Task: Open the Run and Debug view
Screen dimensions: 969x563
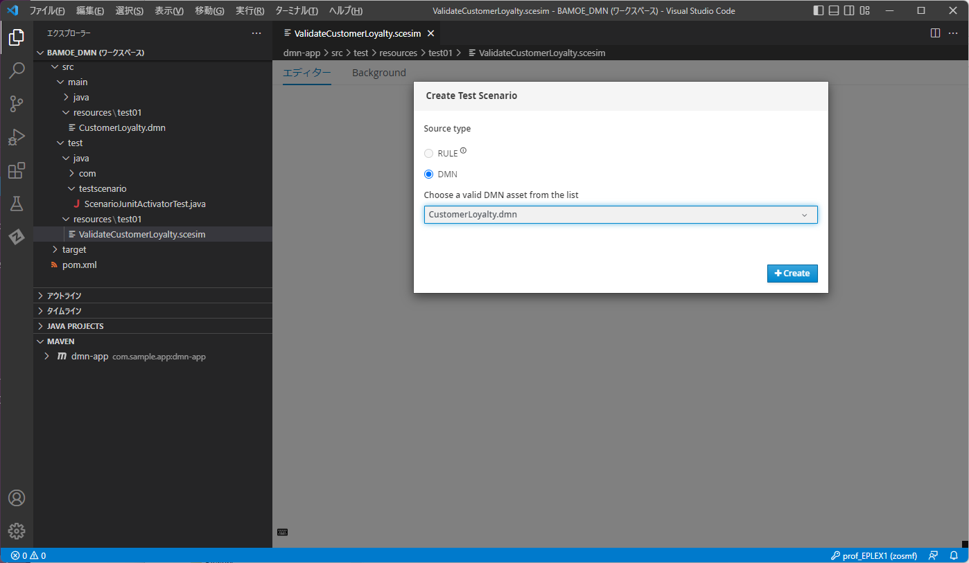Action: click(17, 137)
